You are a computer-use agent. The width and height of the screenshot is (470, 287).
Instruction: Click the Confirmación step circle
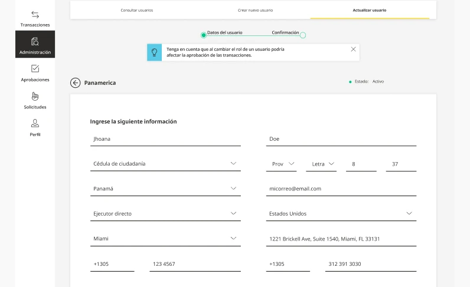(x=303, y=35)
